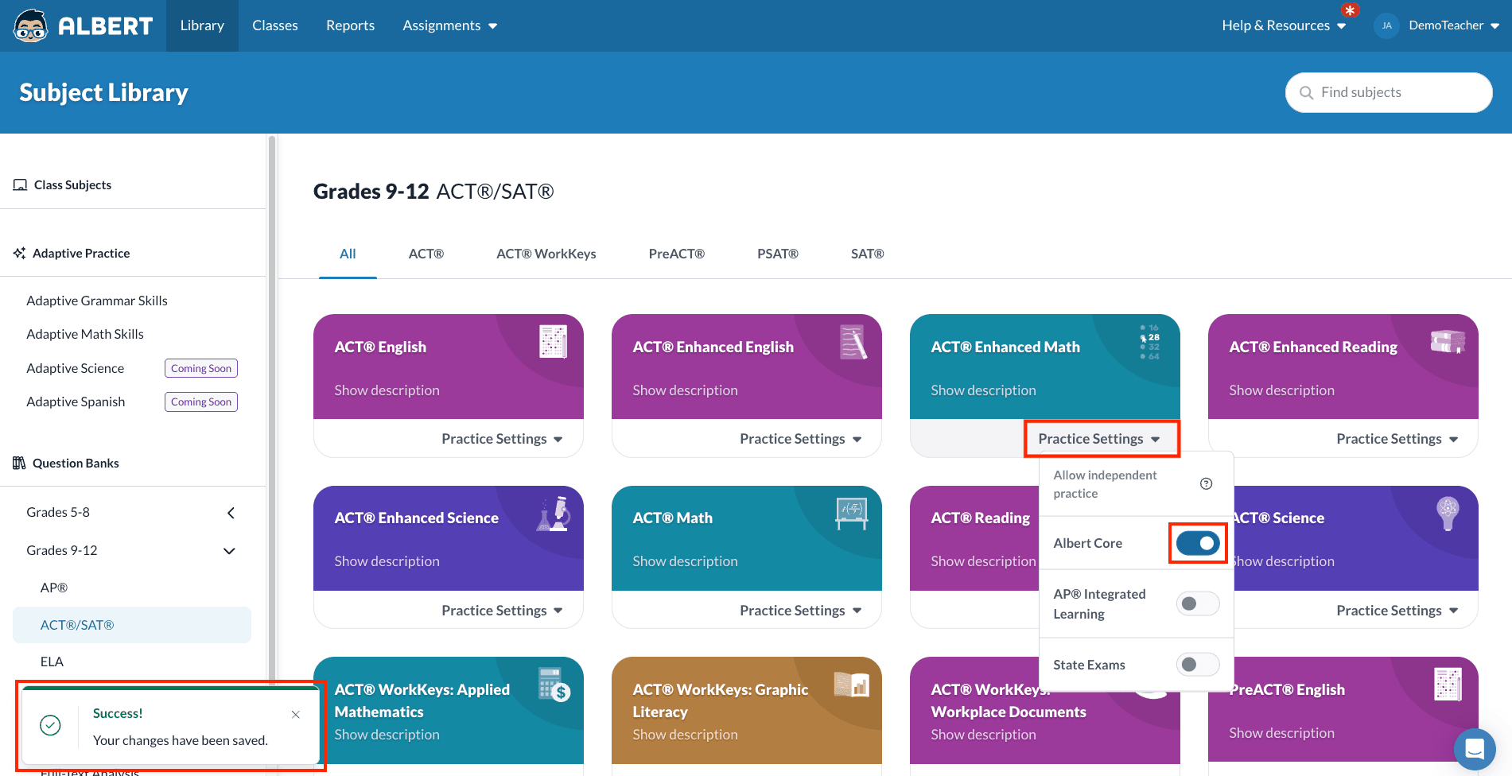Enable the State Exams toggle
This screenshot has height=776, width=1512.
(1198, 665)
